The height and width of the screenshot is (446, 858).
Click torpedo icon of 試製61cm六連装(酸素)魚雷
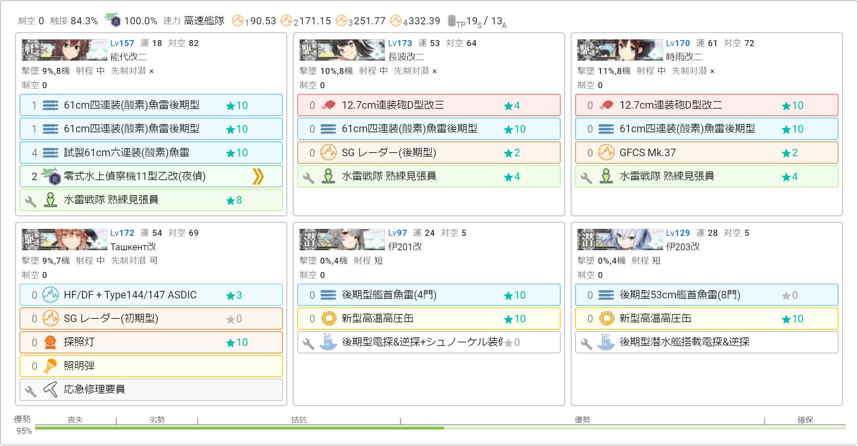50,153
